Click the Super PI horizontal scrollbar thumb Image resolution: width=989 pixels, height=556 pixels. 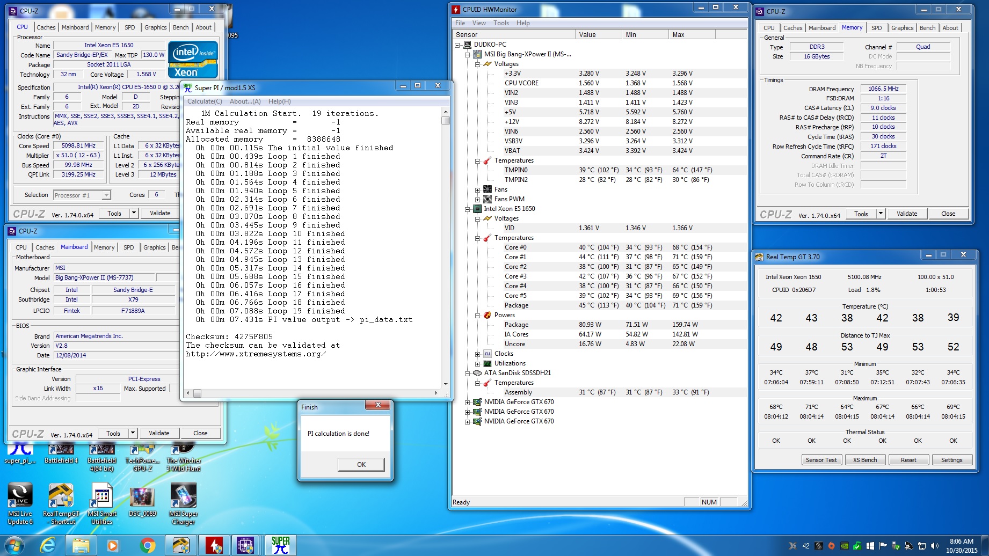(x=197, y=393)
